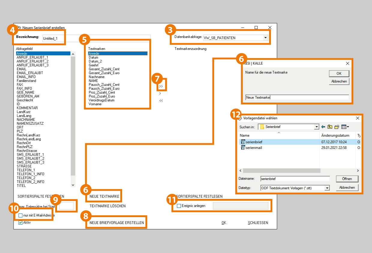The image size is (372, 253).
Task: Expand the 'Suchen in' folder dropdown
Action: [316, 127]
